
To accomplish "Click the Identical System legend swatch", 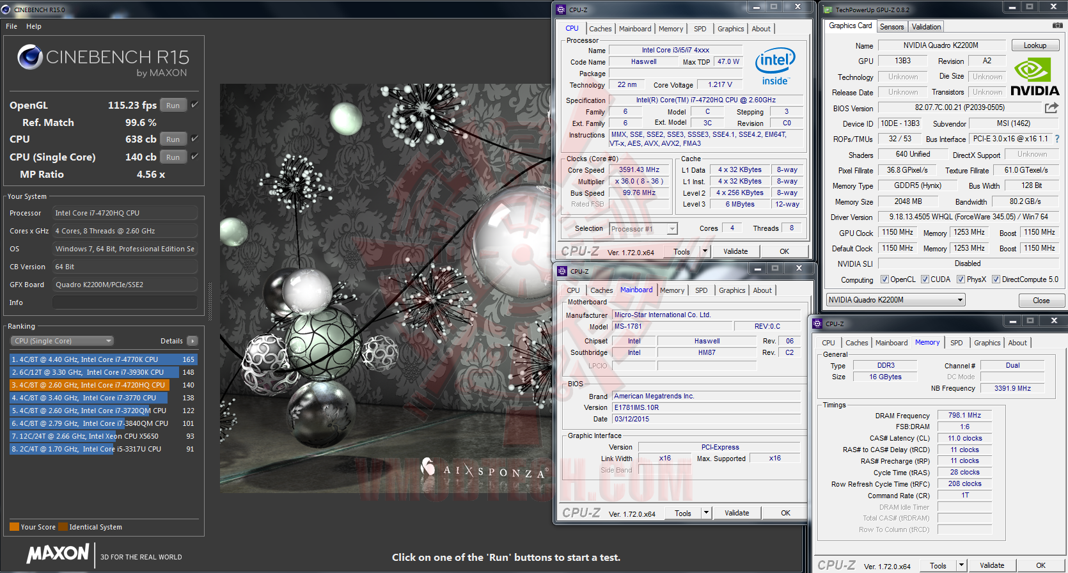I will coord(63,527).
